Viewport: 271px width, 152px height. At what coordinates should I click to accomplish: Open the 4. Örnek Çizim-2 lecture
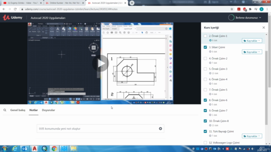pos(218,59)
